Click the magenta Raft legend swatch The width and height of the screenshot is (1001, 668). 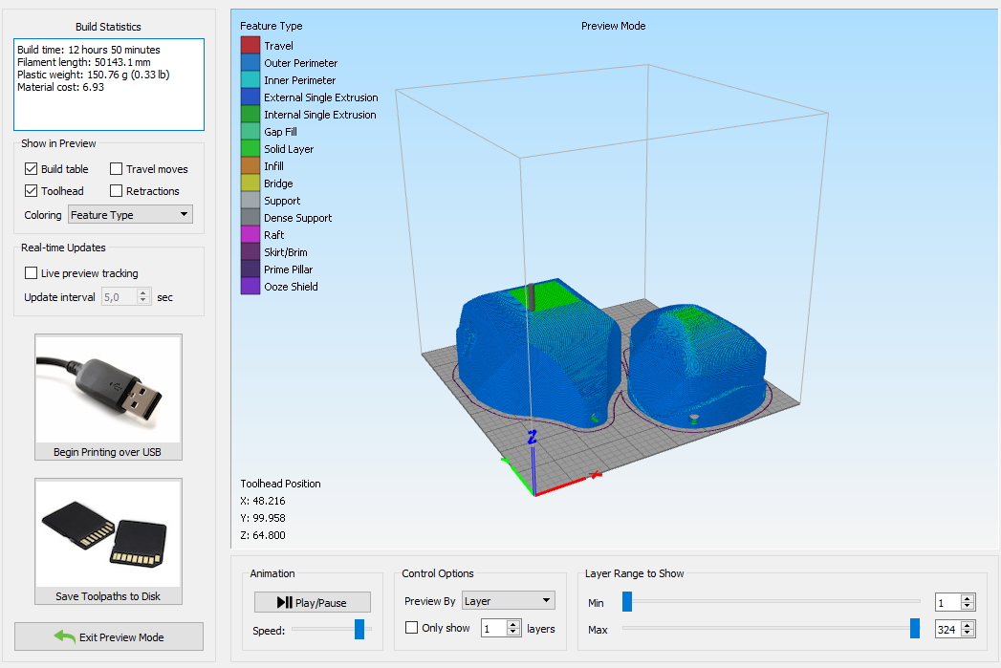(250, 235)
